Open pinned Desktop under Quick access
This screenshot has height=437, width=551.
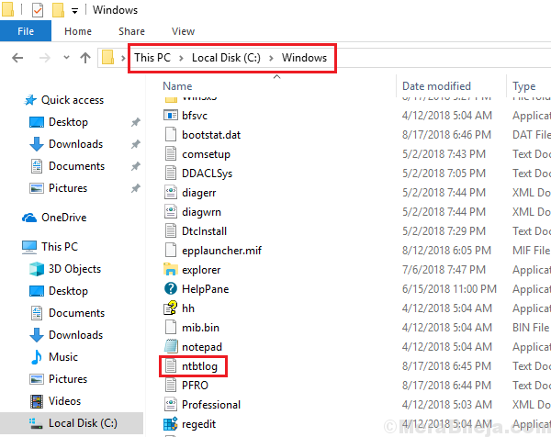click(68, 122)
